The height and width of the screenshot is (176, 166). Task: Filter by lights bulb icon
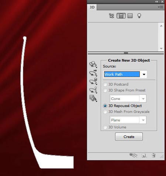[139, 16]
